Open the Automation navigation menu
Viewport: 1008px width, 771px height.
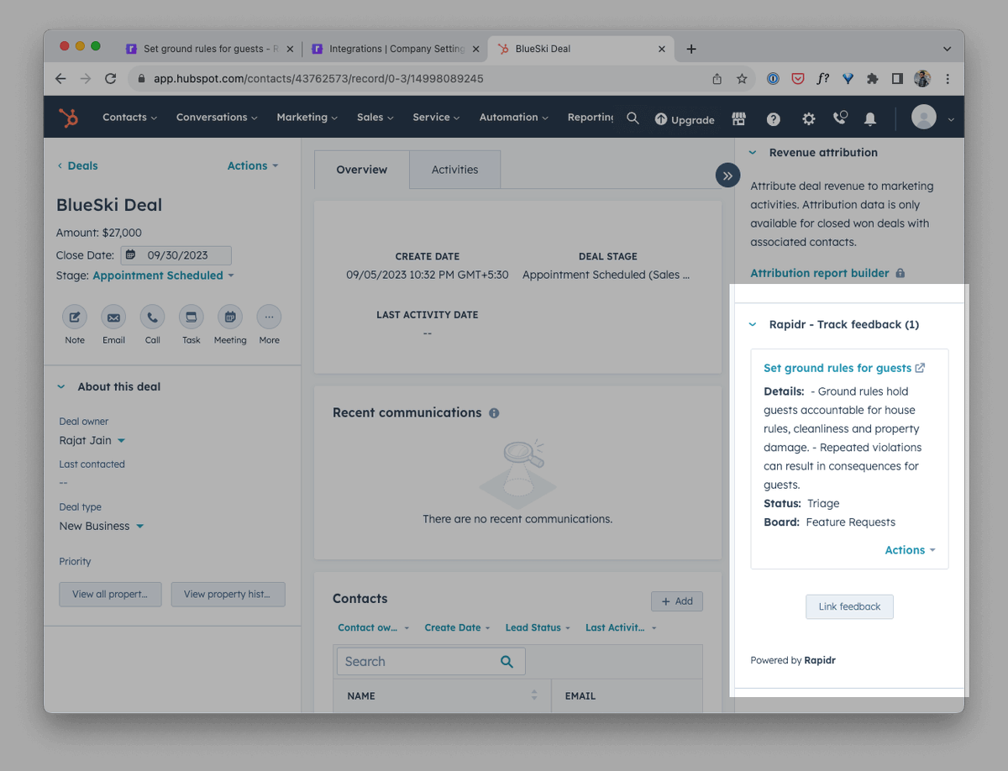pyautogui.click(x=513, y=118)
